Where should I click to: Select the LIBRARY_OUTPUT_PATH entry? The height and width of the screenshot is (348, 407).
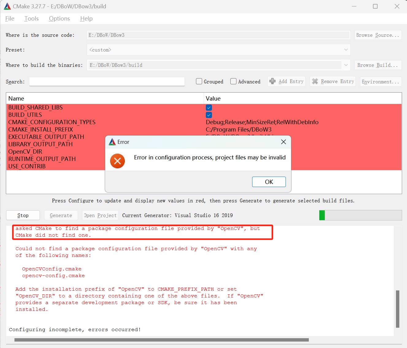click(40, 144)
